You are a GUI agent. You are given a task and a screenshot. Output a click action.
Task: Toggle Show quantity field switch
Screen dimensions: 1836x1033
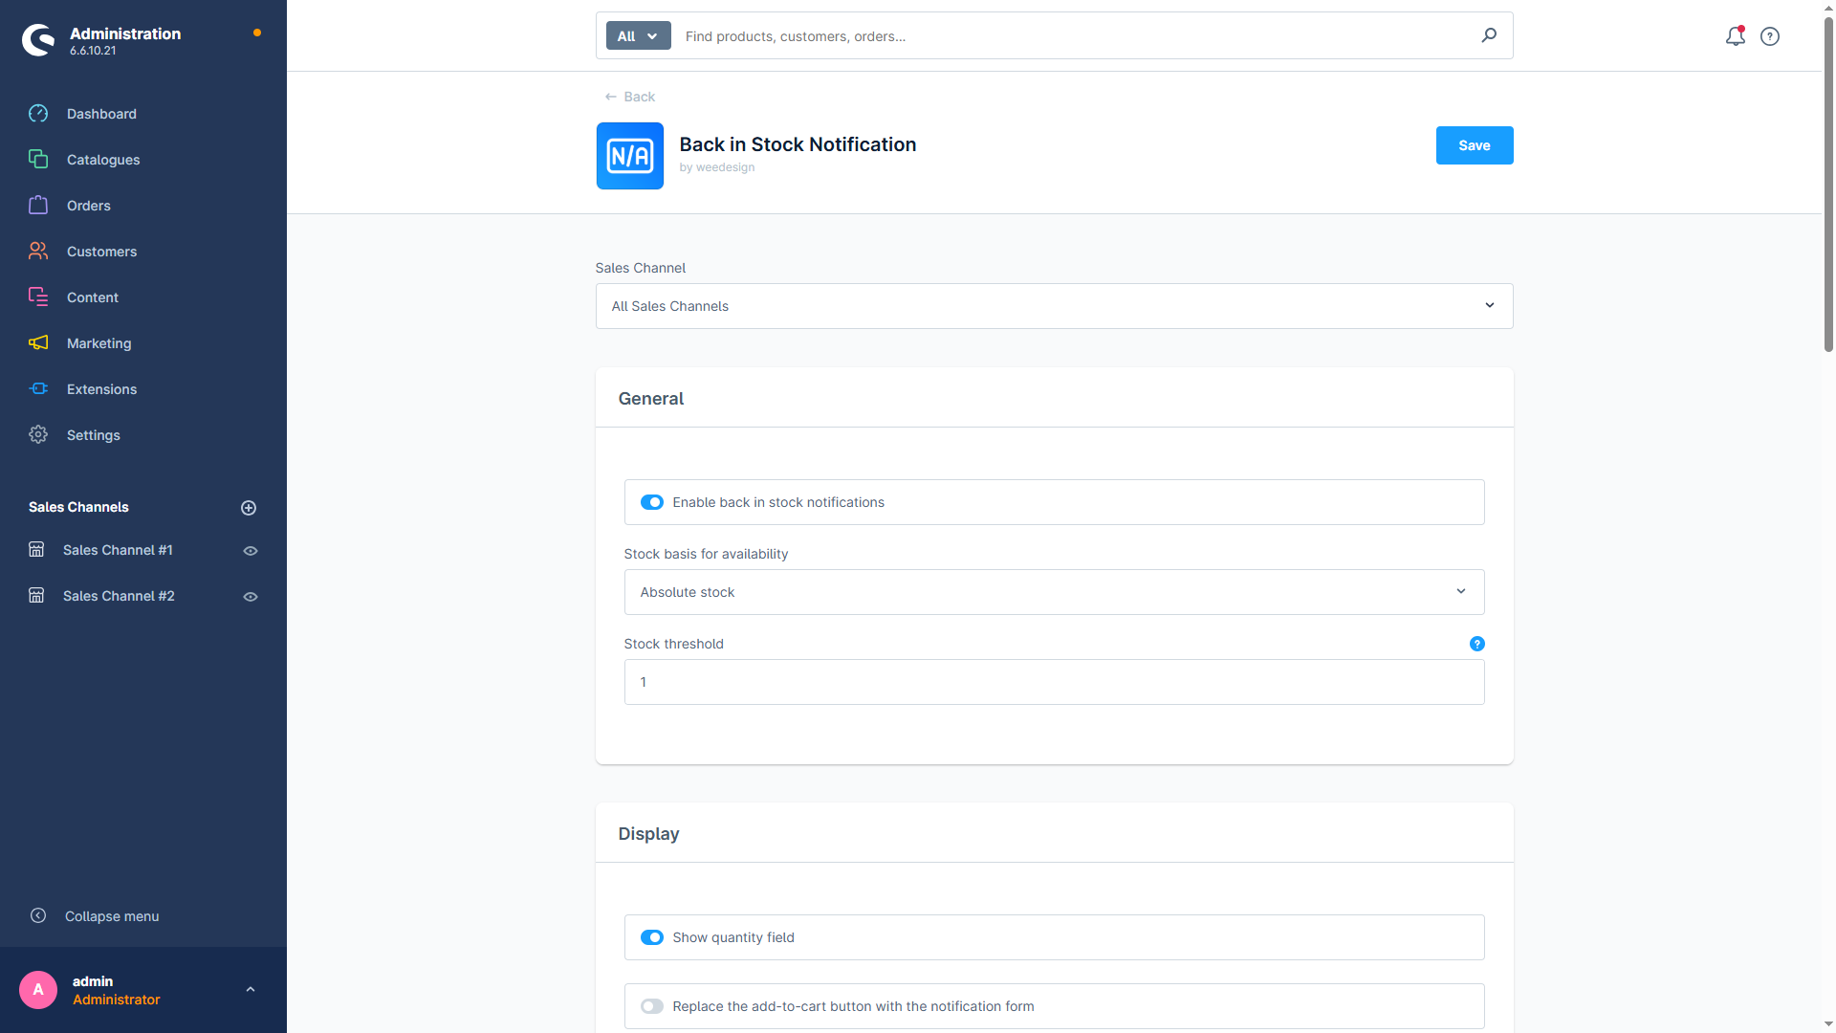(x=652, y=937)
